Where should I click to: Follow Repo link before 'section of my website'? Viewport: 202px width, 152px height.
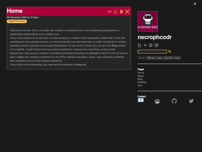pyautogui.click(x=115, y=46)
